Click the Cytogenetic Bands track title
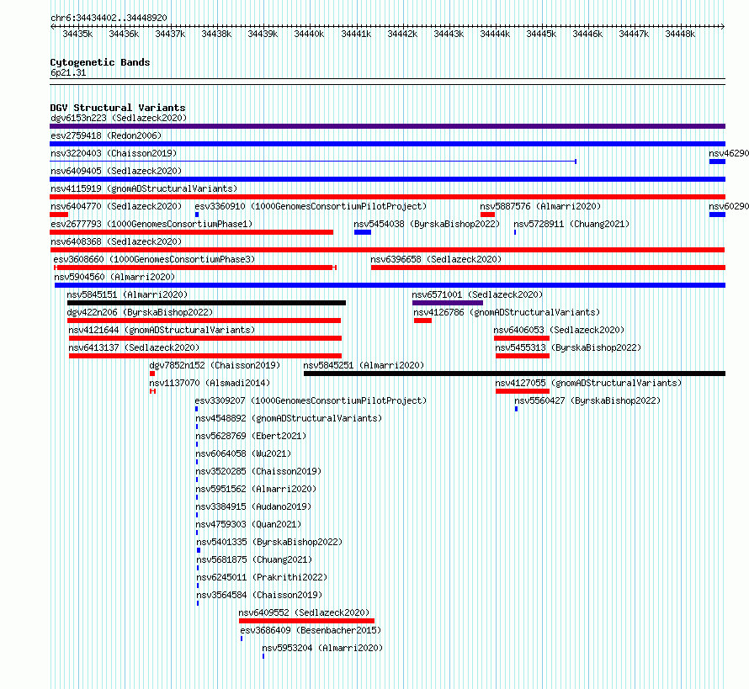Image resolution: width=749 pixels, height=689 pixels. pyautogui.click(x=100, y=62)
